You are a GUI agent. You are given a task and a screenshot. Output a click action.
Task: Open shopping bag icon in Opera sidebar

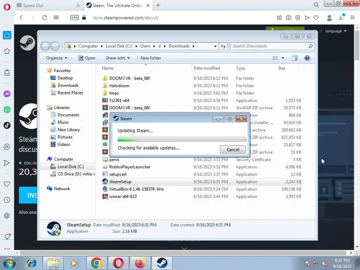(7, 72)
